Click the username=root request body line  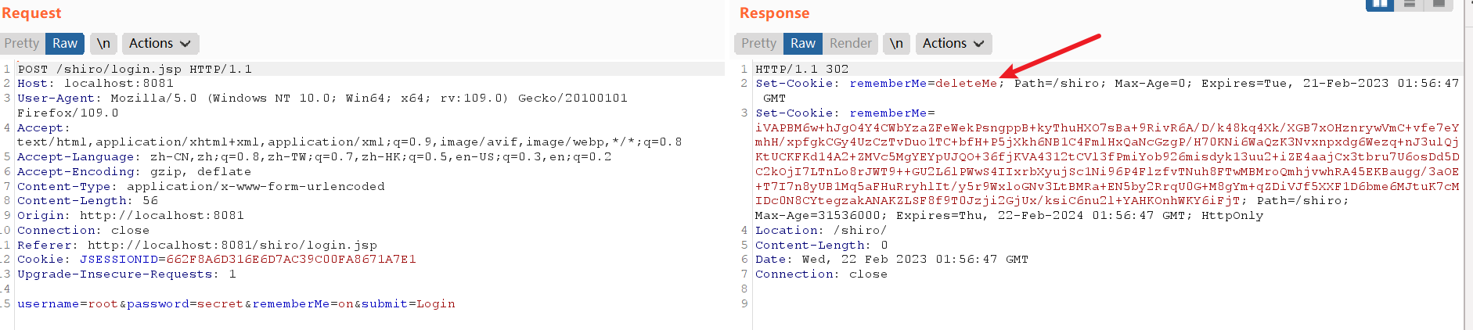click(x=236, y=304)
